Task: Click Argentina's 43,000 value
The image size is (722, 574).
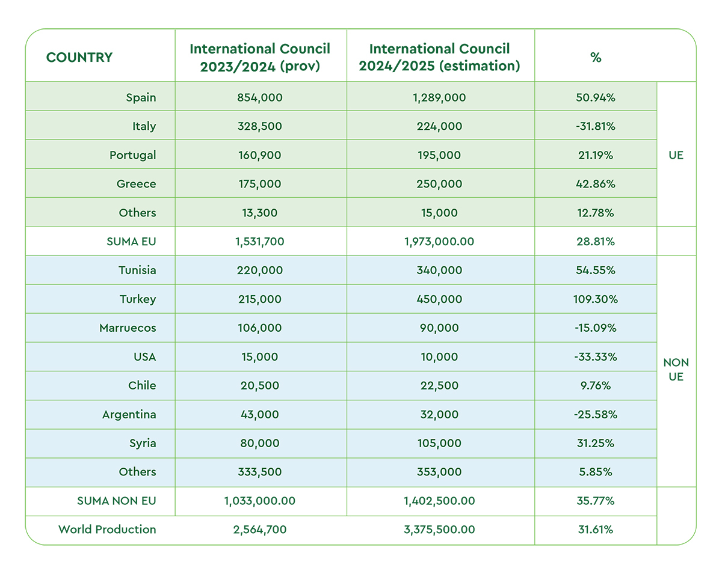Action: tap(260, 415)
